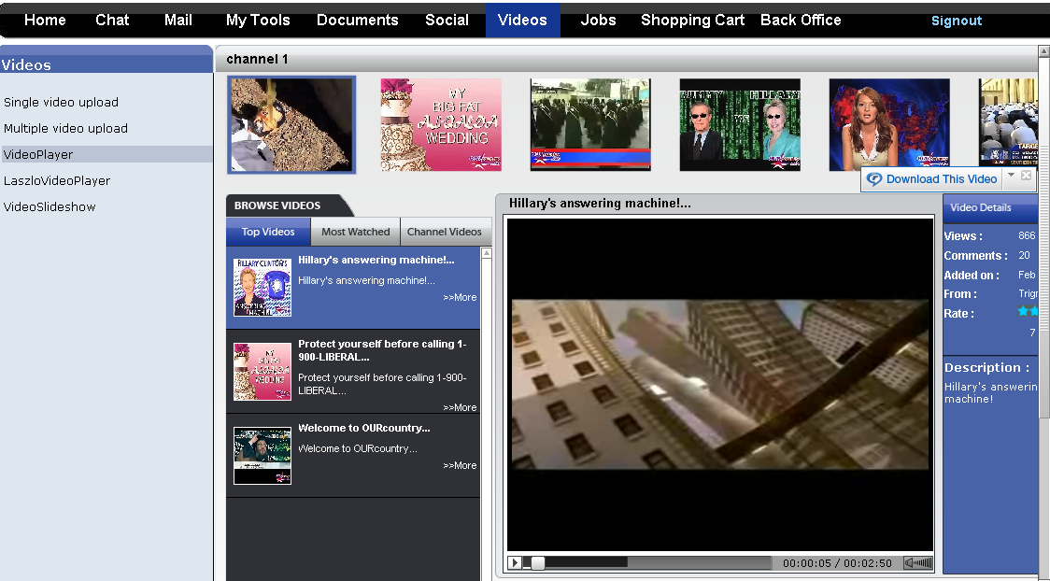Viewport: 1050px width, 581px height.
Task: Open Shopping Cart from the top navigation
Action: (x=692, y=20)
